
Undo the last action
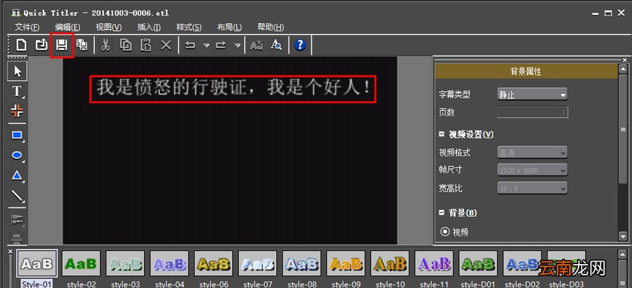point(191,45)
